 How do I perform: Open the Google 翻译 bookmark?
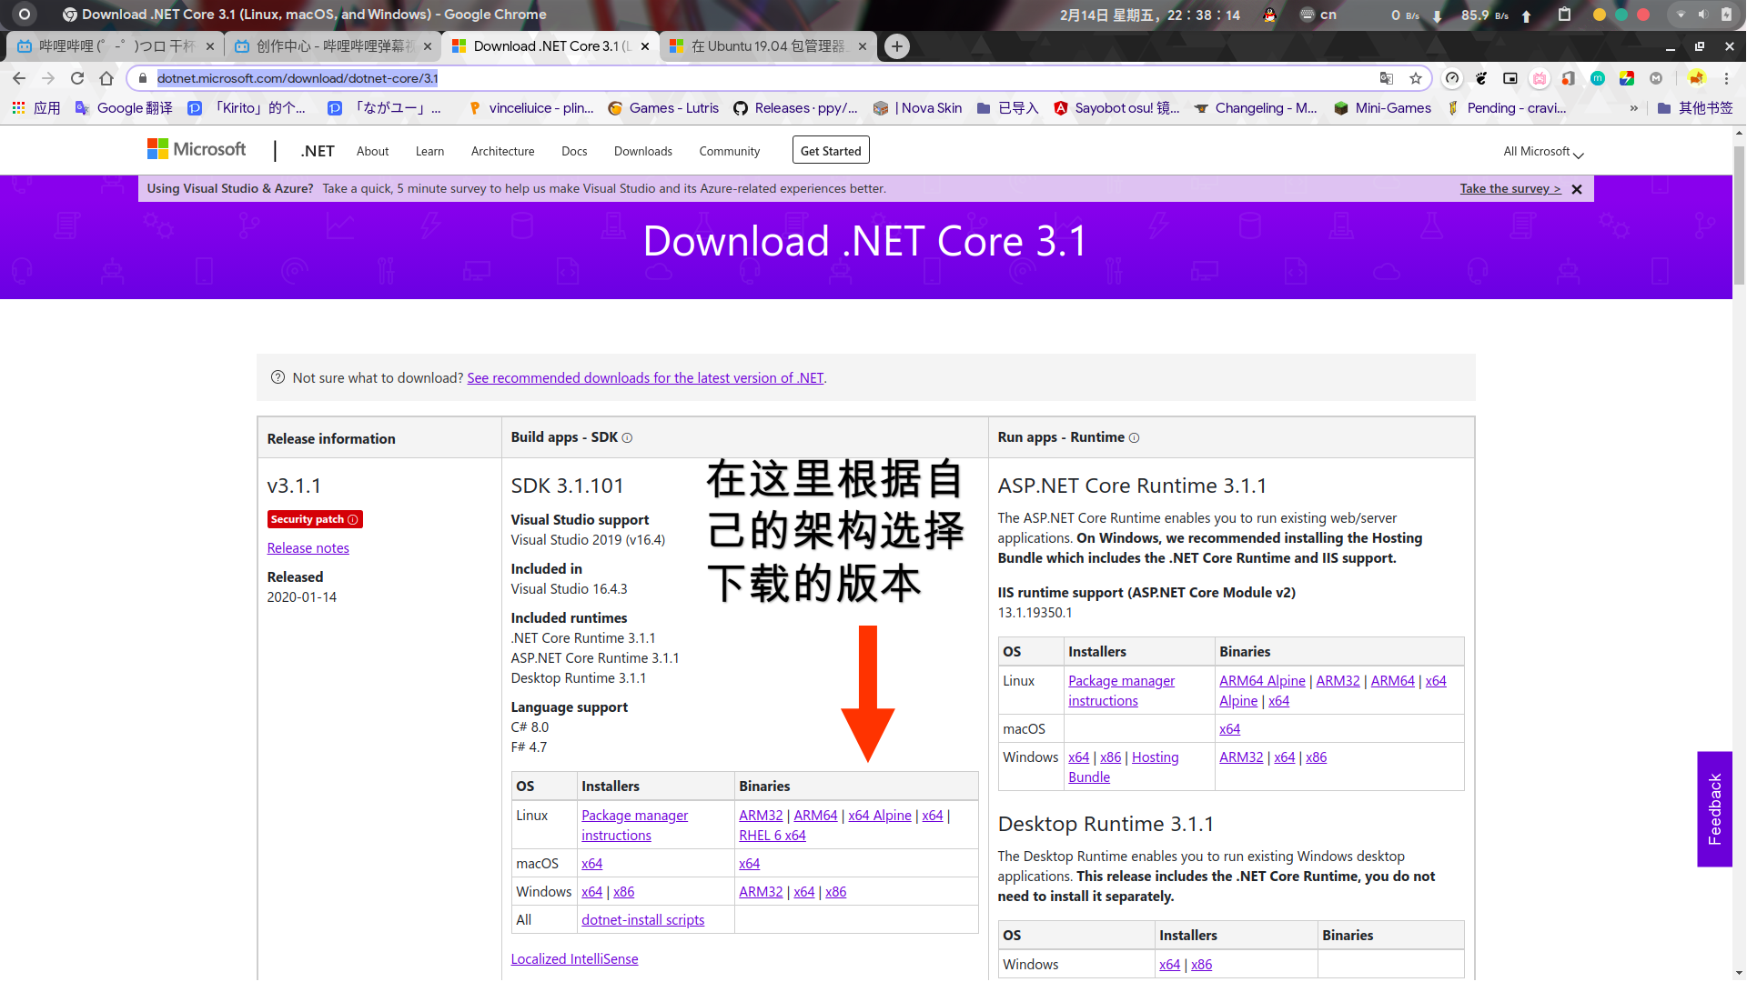click(x=124, y=108)
